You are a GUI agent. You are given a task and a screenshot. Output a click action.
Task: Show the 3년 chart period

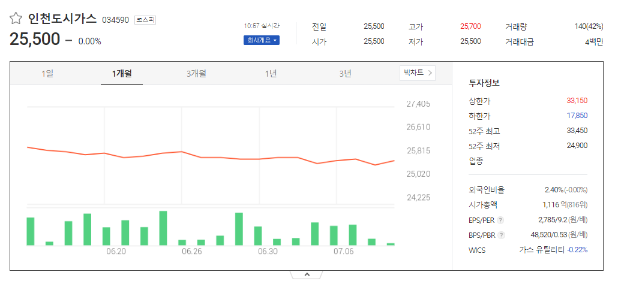point(345,74)
